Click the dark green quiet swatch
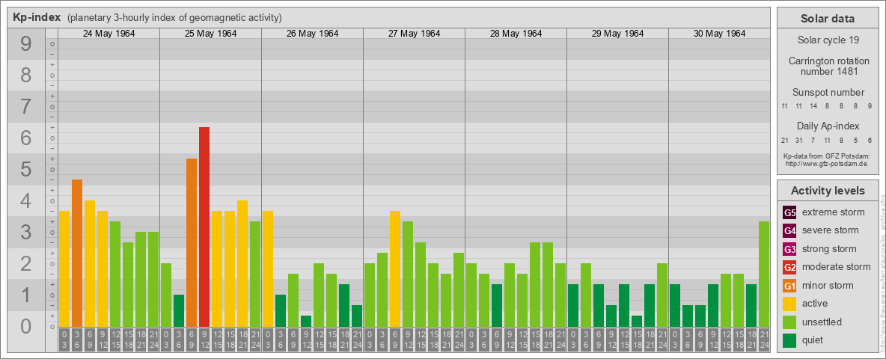 [x=789, y=340]
